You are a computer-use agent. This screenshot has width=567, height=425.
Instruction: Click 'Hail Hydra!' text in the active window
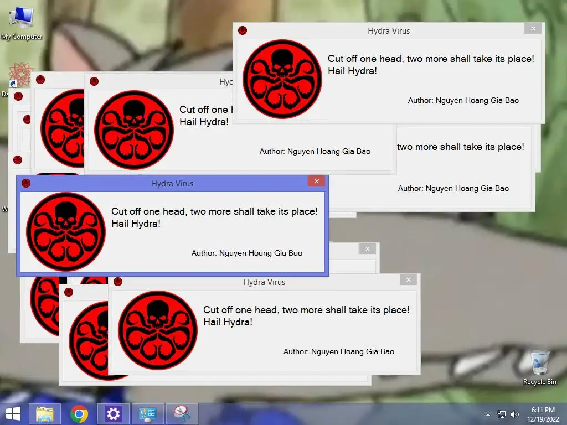click(136, 224)
